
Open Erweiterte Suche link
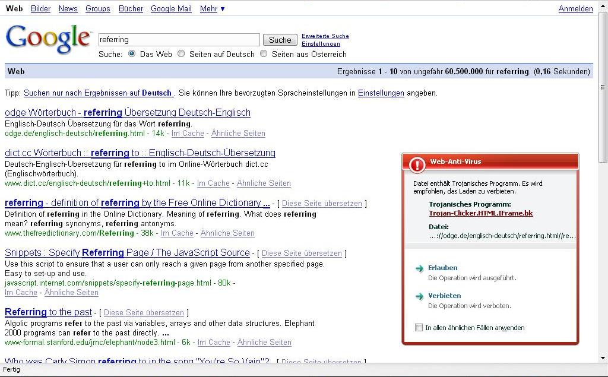coord(325,36)
